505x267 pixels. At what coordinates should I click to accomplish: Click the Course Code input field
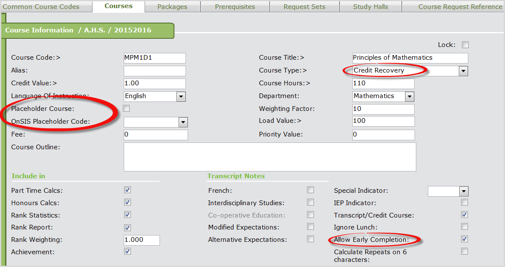[x=154, y=58]
